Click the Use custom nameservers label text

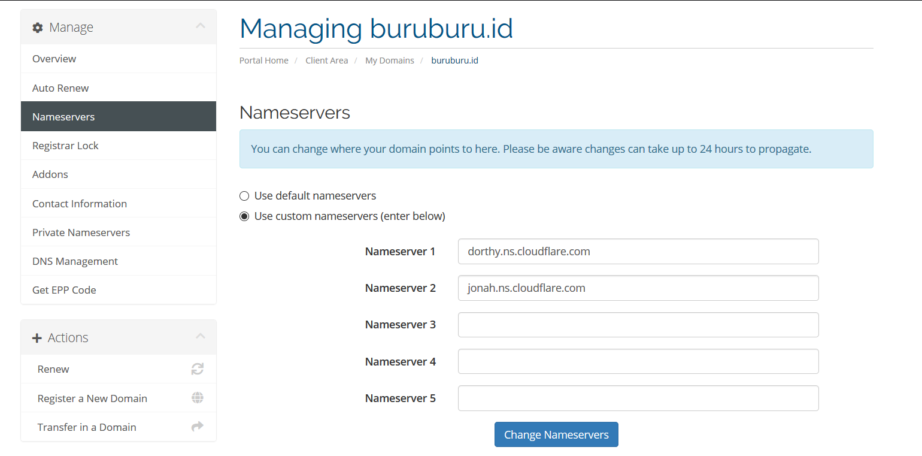pyautogui.click(x=350, y=216)
